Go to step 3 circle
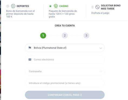The height and width of the screenshot is (100, 128). point(86,36)
